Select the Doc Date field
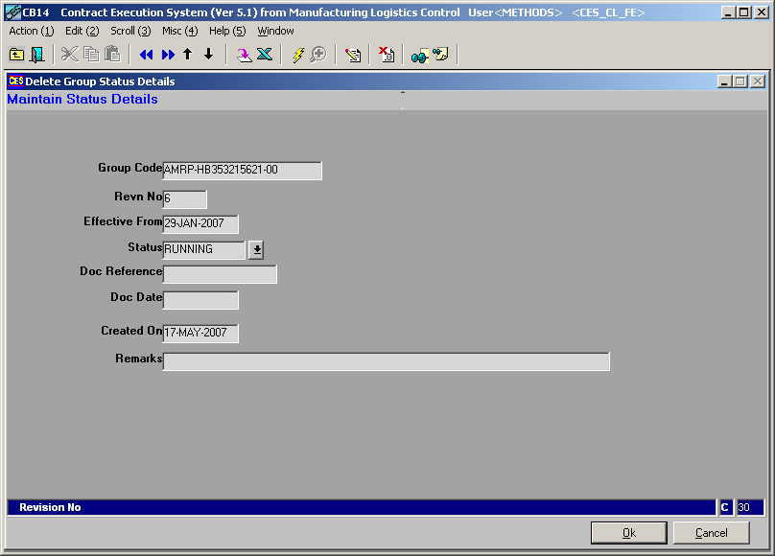The width and height of the screenshot is (775, 556). click(200, 300)
